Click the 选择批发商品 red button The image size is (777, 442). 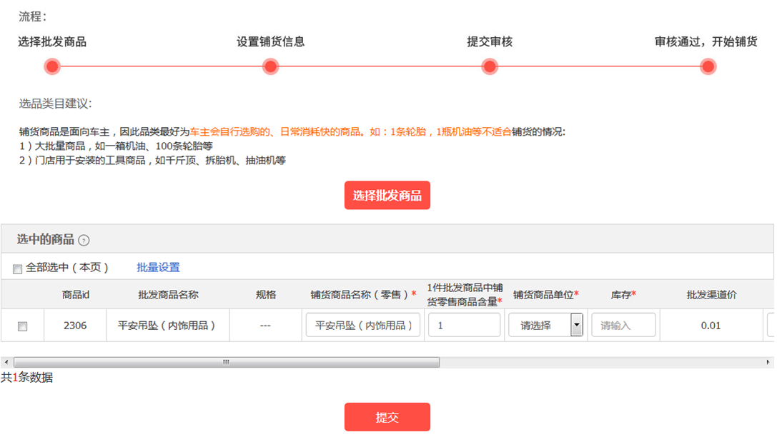(x=387, y=195)
